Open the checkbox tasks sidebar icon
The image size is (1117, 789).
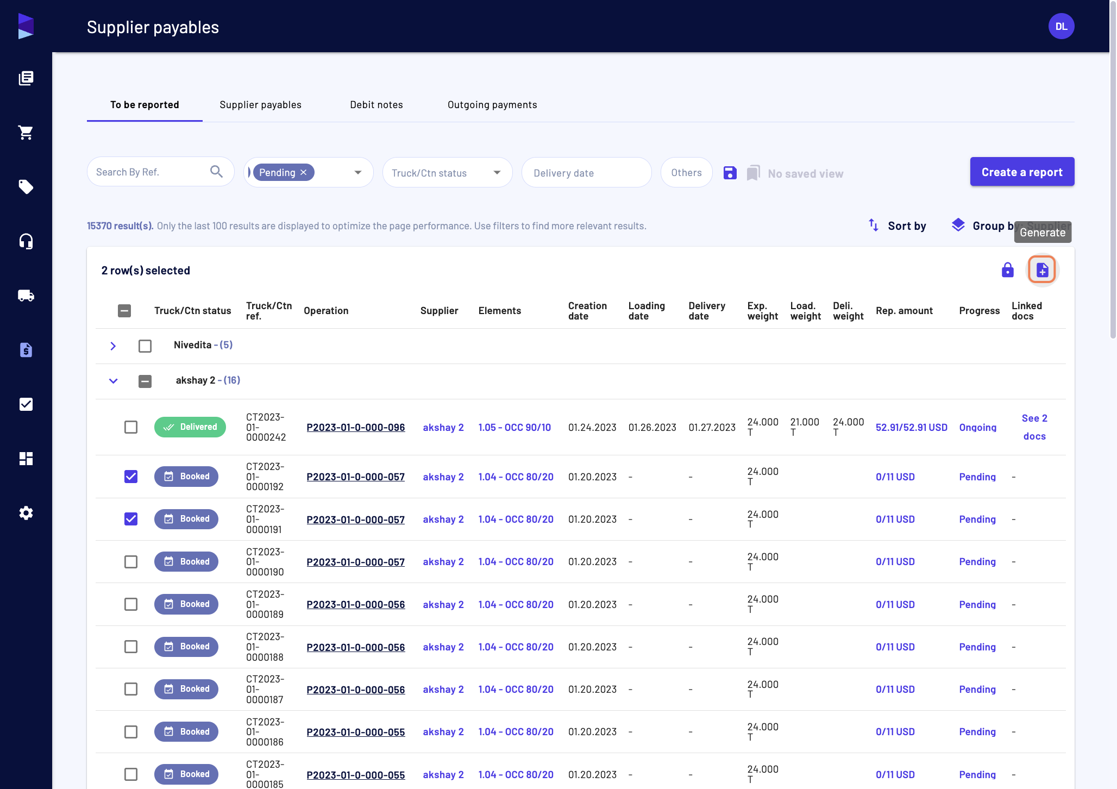coord(26,404)
